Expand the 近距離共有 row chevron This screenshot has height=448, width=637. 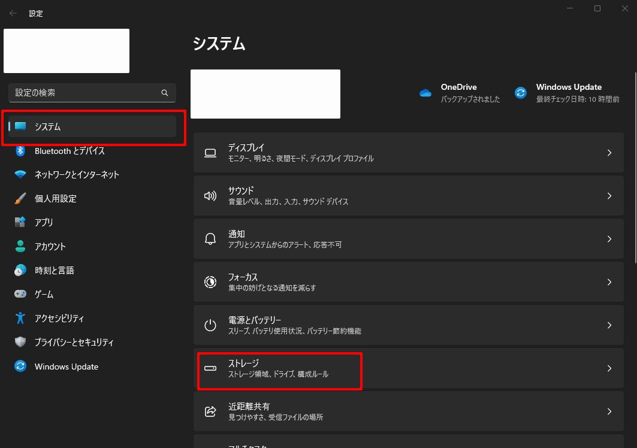coord(609,411)
